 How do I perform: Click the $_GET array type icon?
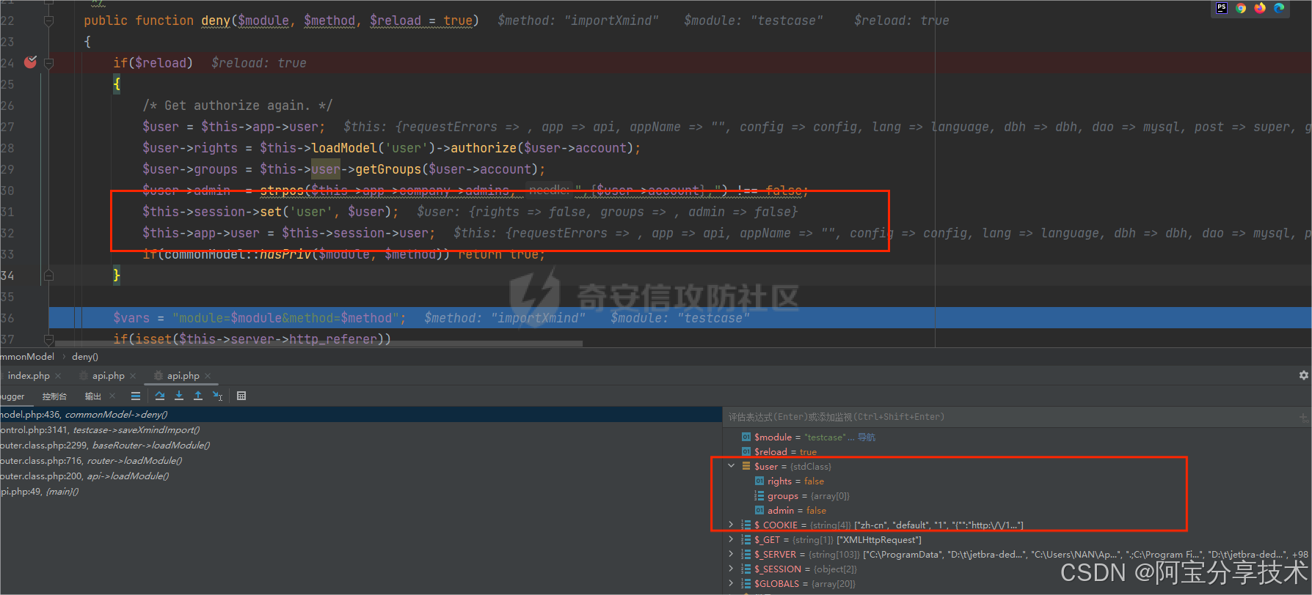coord(746,540)
